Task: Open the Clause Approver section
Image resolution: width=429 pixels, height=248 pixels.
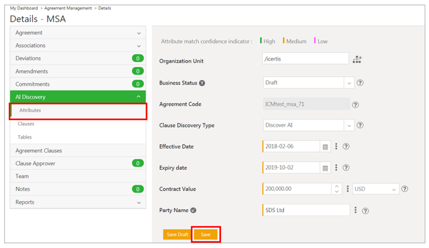Action: 78,163
